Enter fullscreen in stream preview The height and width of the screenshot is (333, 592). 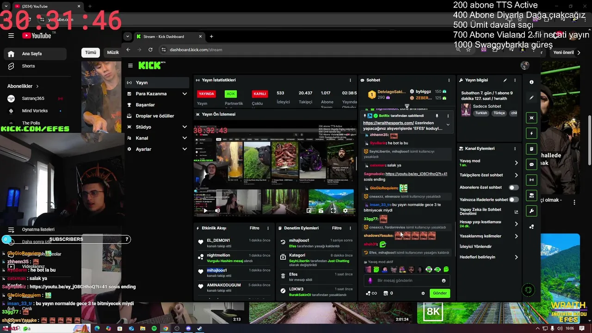(333, 210)
